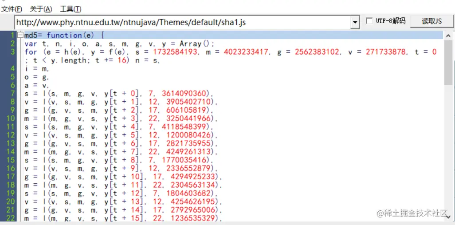
Task: Click the text 'md5= function(e) {'
Action: 64,36
